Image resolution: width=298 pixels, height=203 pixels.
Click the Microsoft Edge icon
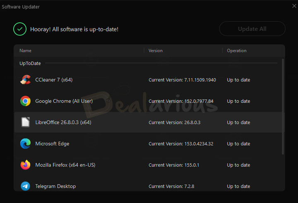pyautogui.click(x=26, y=144)
